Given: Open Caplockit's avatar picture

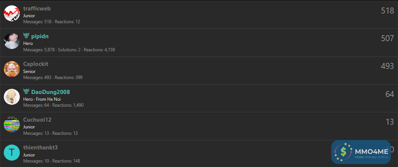Looking at the screenshot, I should coord(12,69).
